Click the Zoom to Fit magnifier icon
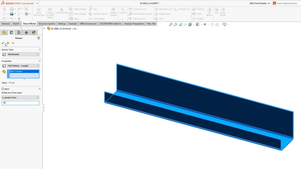The image size is (301, 169). tap(170, 25)
